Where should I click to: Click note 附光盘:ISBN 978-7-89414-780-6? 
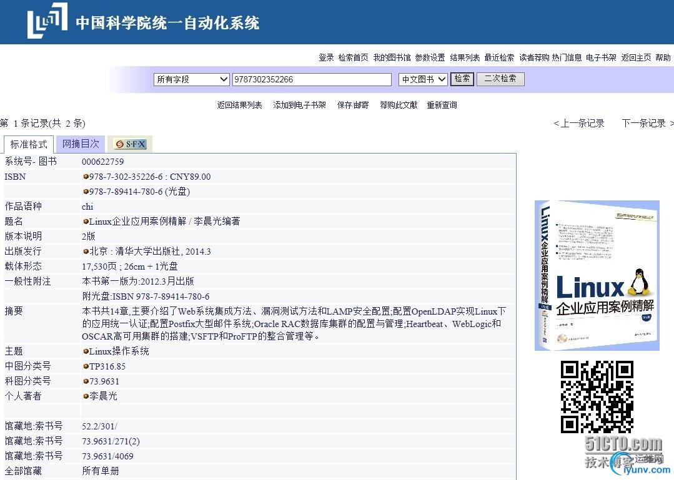[146, 296]
